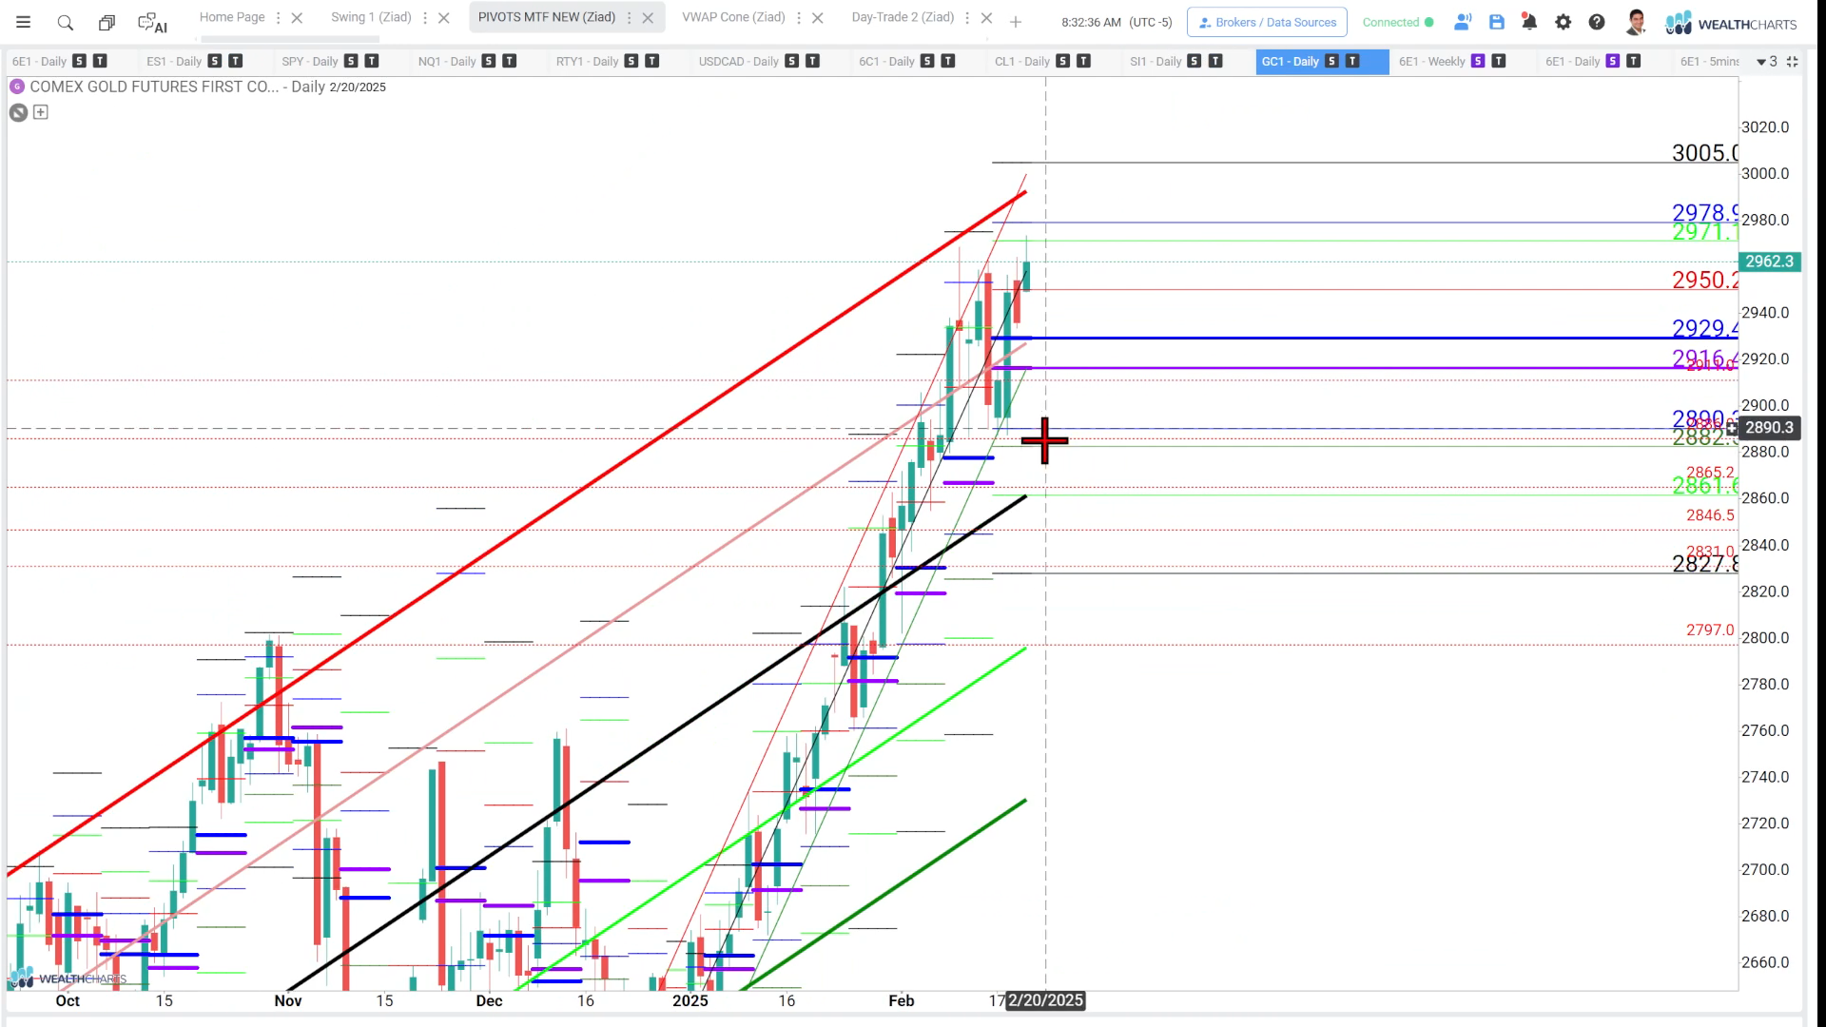Switch to Day-Trade 2 (Ziad) workspace tab

pyautogui.click(x=903, y=17)
